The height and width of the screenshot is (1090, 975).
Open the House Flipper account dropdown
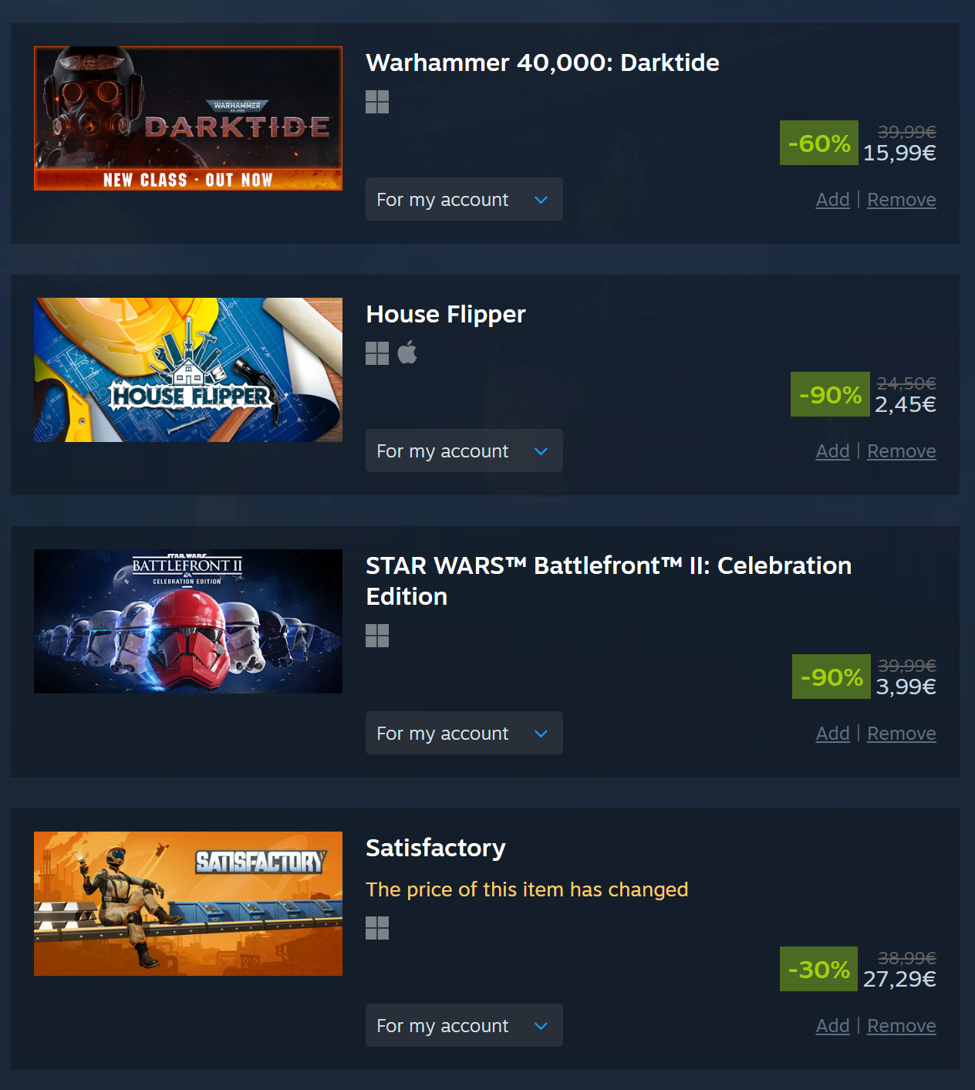click(x=464, y=451)
